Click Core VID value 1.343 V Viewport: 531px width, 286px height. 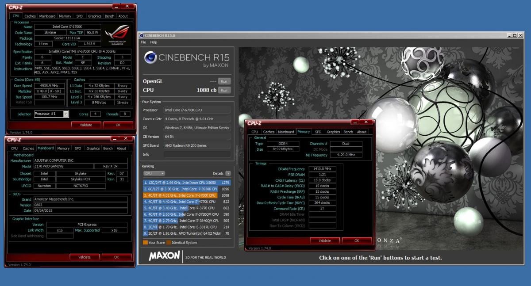click(x=90, y=44)
